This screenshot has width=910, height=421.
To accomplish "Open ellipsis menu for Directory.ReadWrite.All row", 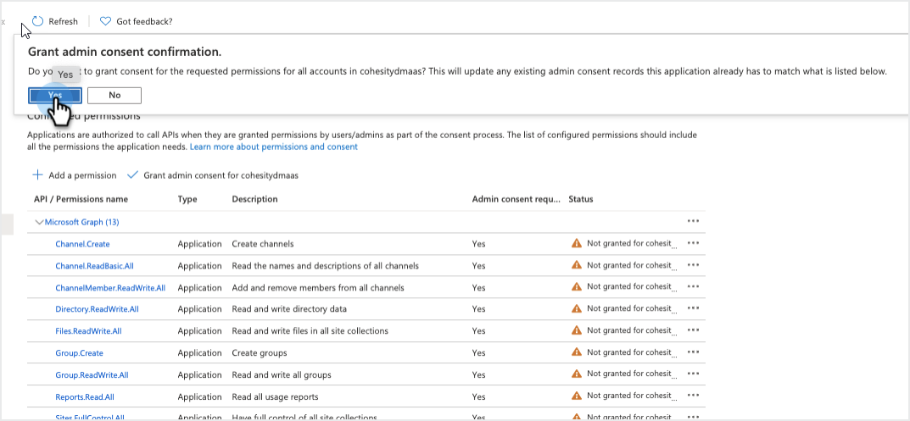I will [x=693, y=309].
